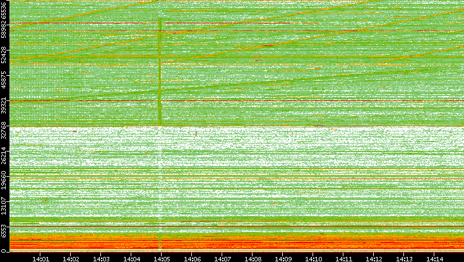Choose the 45875 vertical axis label
The height and width of the screenshot is (262, 464).
(x=3, y=80)
